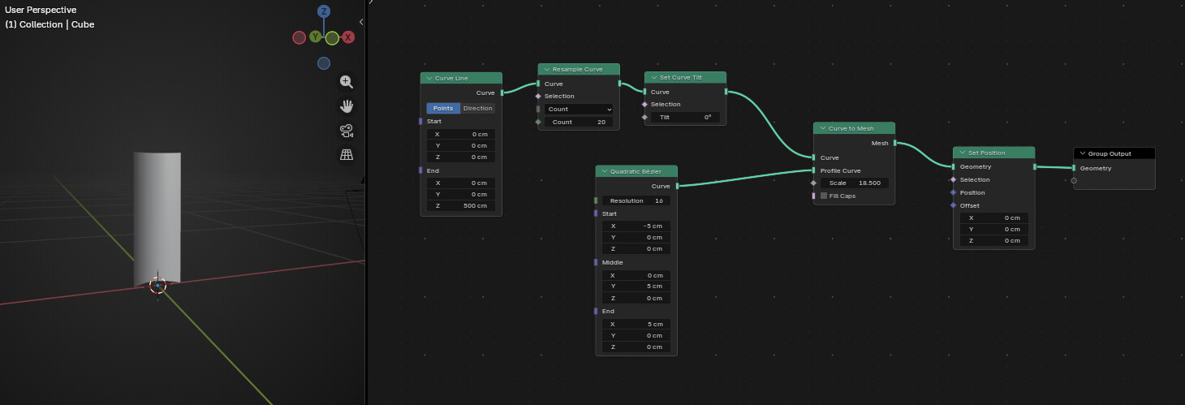Screen dimensions: 1185x405
Task: Click the Z axis viewport gizmo
Action: click(324, 11)
